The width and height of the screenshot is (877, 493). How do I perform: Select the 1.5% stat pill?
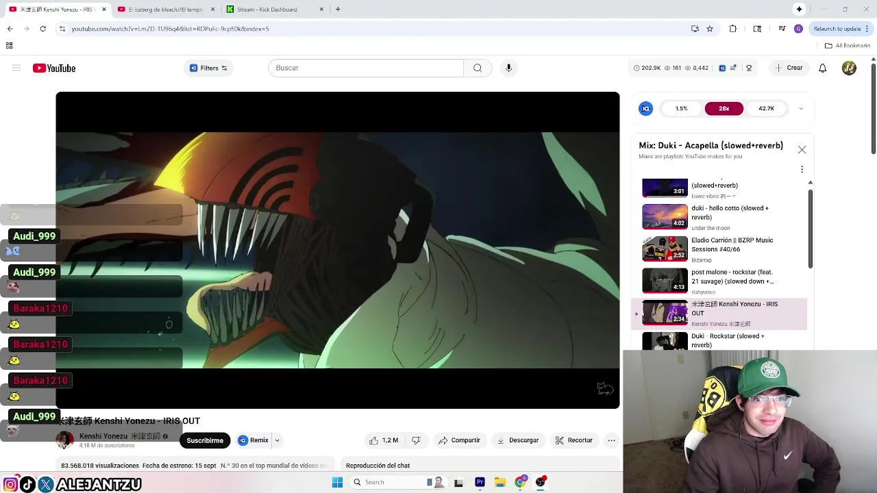tap(681, 108)
